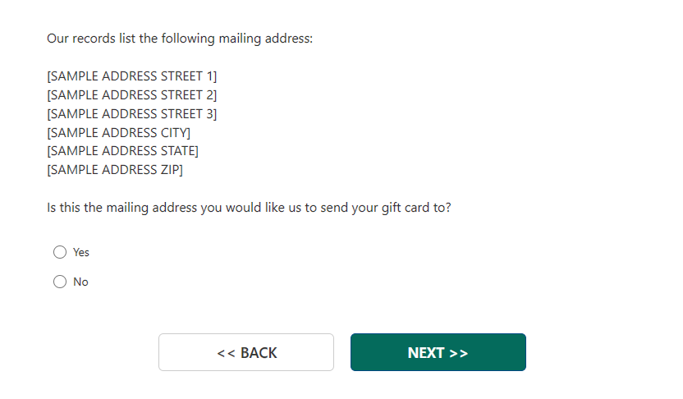The image size is (683, 399).
Task: Go back using the << BACK button
Action: coord(246,352)
